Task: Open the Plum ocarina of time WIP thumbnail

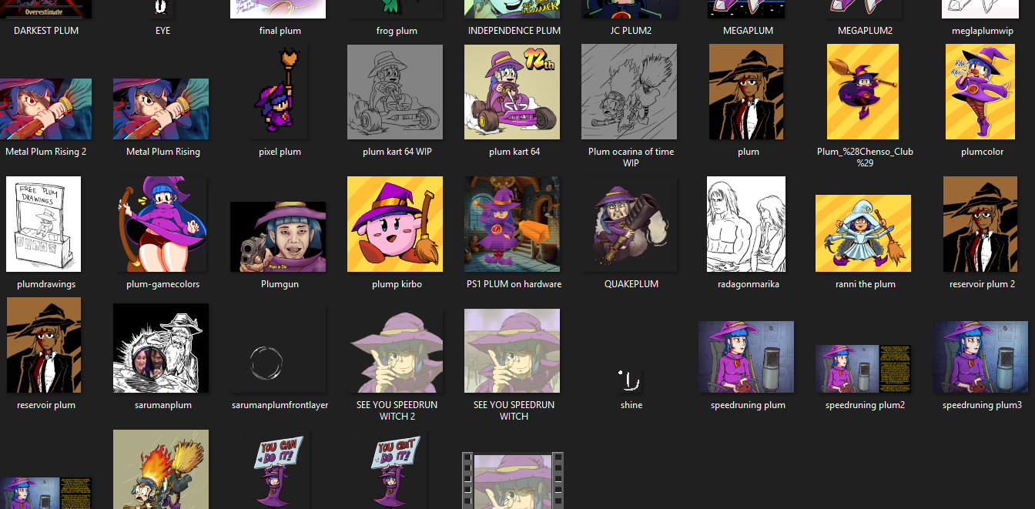Action: [x=629, y=92]
